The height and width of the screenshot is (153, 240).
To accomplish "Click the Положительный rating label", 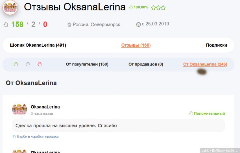I will [209, 114].
